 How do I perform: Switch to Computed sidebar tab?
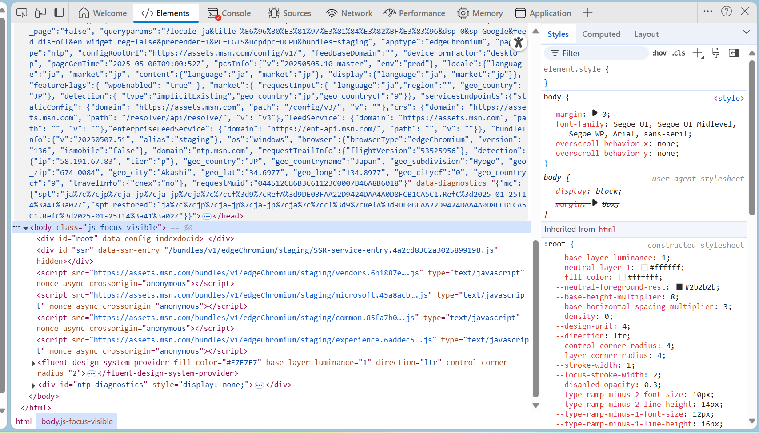(601, 34)
